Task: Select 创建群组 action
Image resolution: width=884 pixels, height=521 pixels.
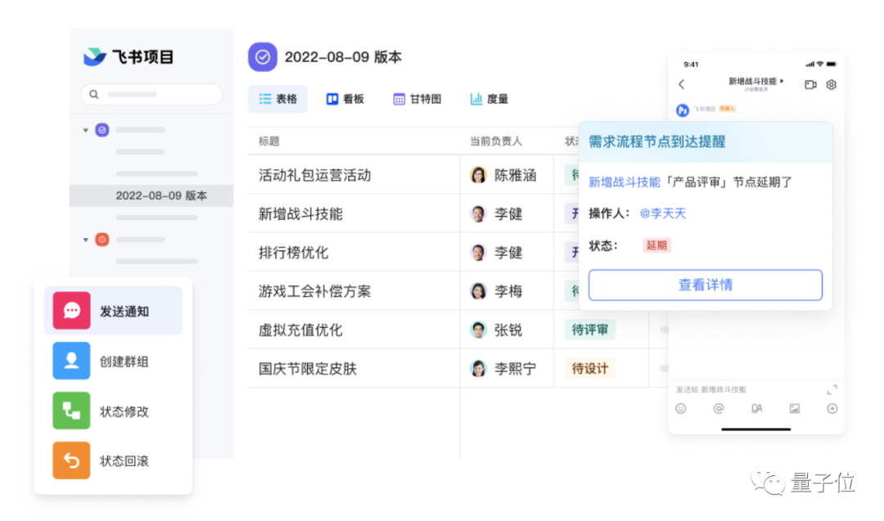Action: [113, 361]
